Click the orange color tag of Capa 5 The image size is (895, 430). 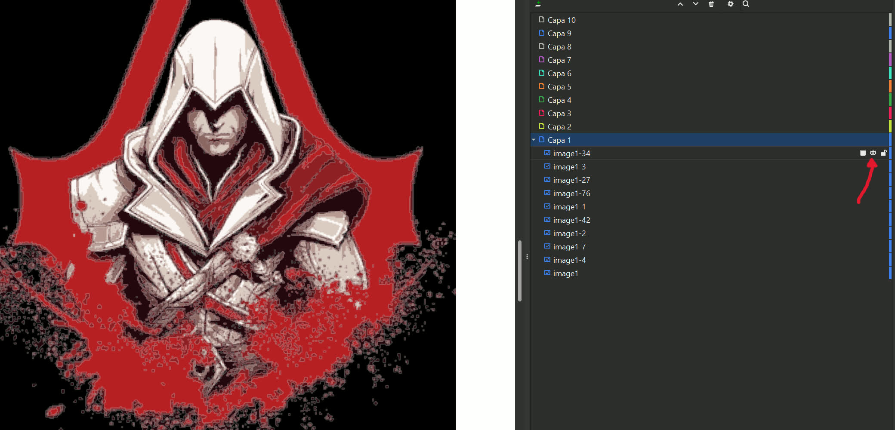[x=890, y=86]
